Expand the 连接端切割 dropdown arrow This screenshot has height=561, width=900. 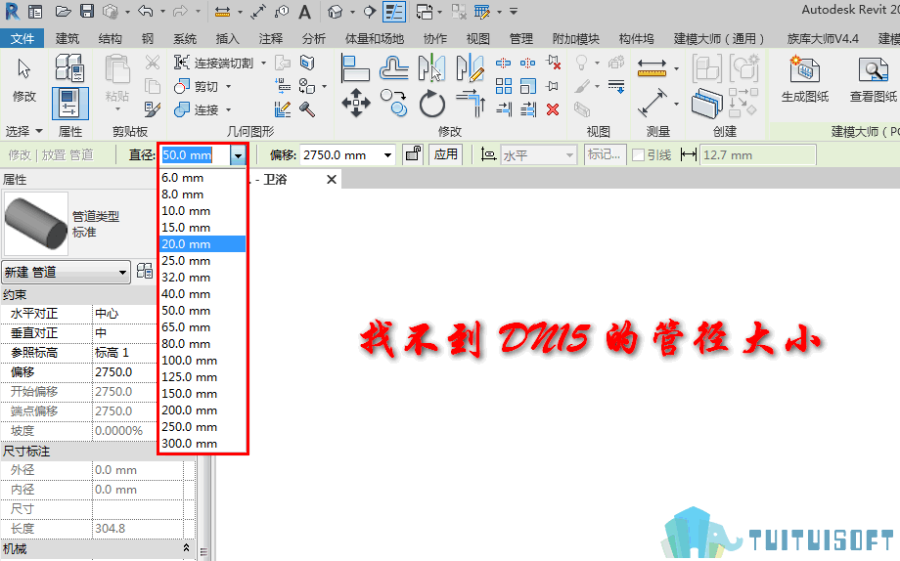pos(263,64)
